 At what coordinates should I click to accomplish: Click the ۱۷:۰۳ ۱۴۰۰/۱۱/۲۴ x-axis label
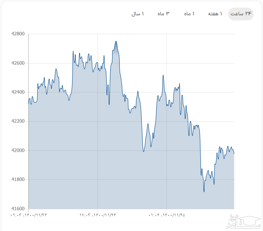click(98, 215)
